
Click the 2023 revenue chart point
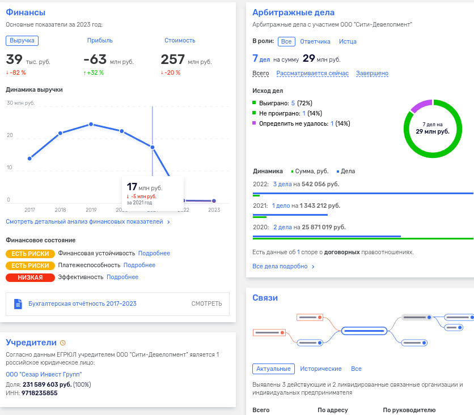click(214, 201)
